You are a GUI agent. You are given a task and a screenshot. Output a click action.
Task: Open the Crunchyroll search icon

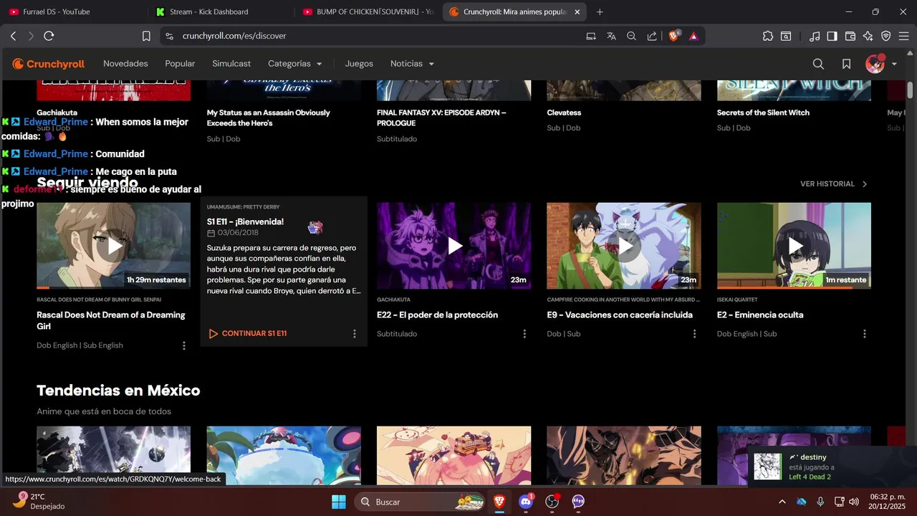point(818,64)
